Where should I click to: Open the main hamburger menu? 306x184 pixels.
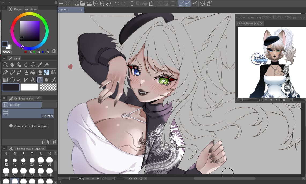pyautogui.click(x=61, y=3)
